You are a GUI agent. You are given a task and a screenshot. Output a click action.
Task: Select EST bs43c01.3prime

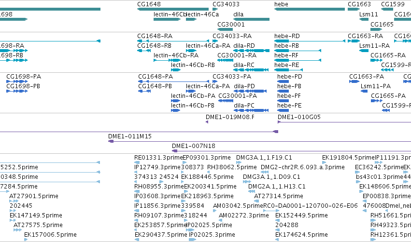379,177
